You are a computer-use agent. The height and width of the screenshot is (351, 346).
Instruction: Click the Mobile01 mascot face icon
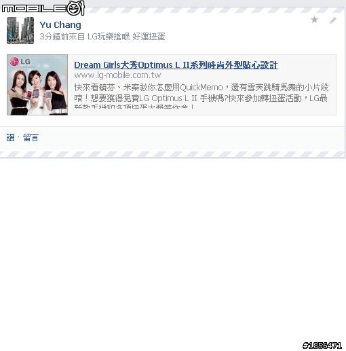click(x=75, y=8)
